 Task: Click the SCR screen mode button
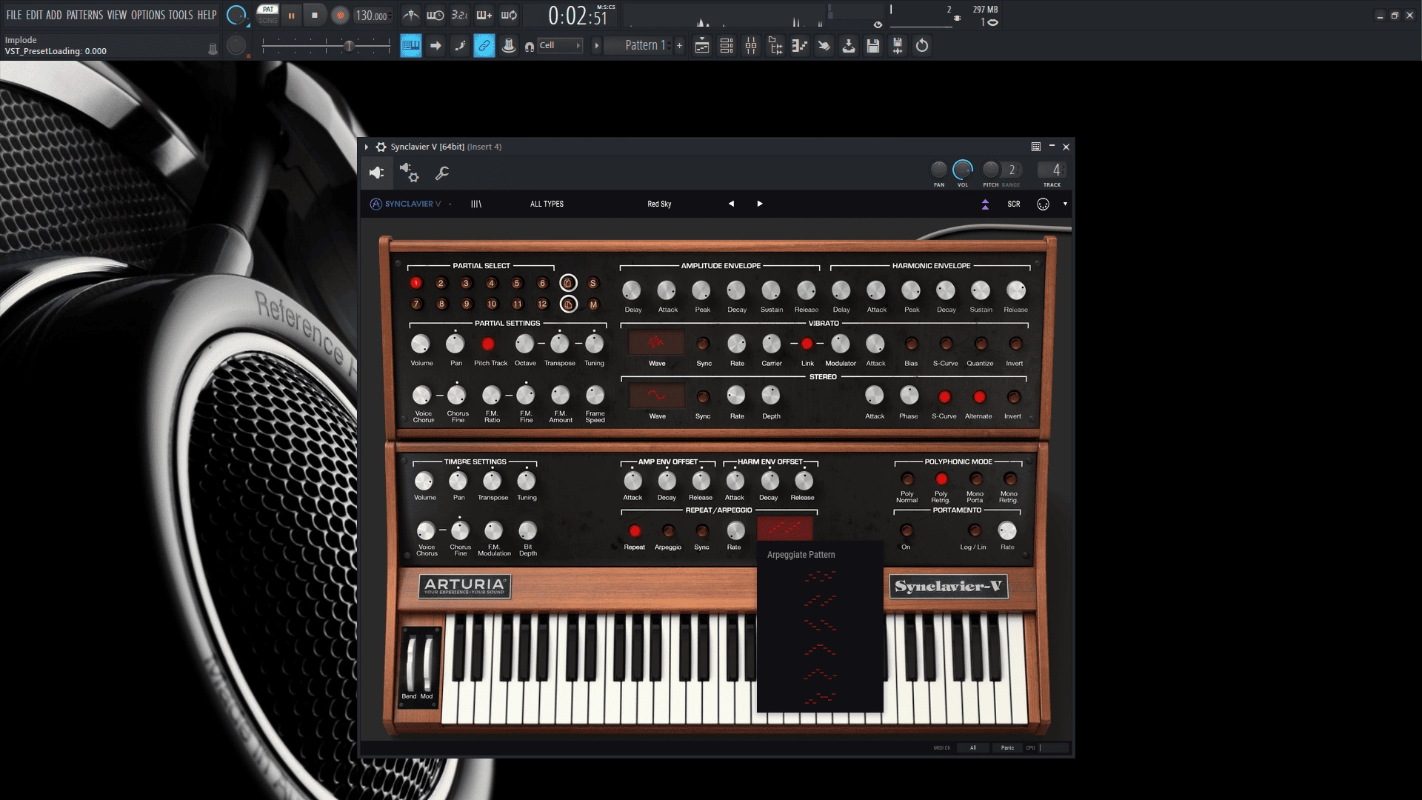(1014, 204)
